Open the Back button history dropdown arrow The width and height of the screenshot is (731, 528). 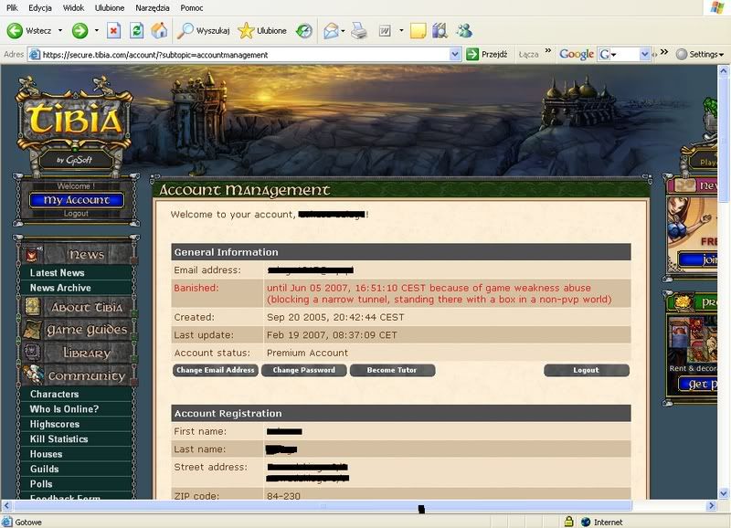60,31
